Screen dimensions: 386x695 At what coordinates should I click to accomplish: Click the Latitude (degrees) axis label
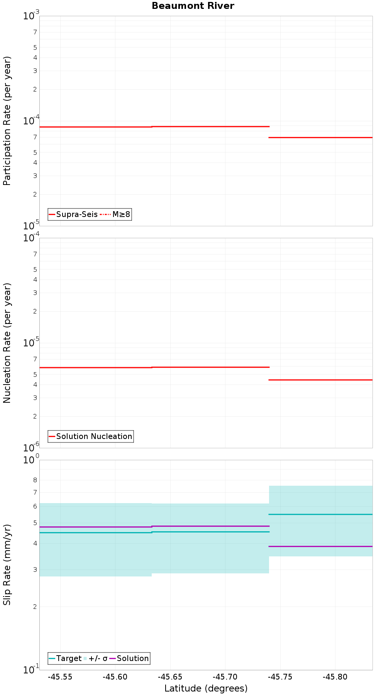pyautogui.click(x=206, y=688)
